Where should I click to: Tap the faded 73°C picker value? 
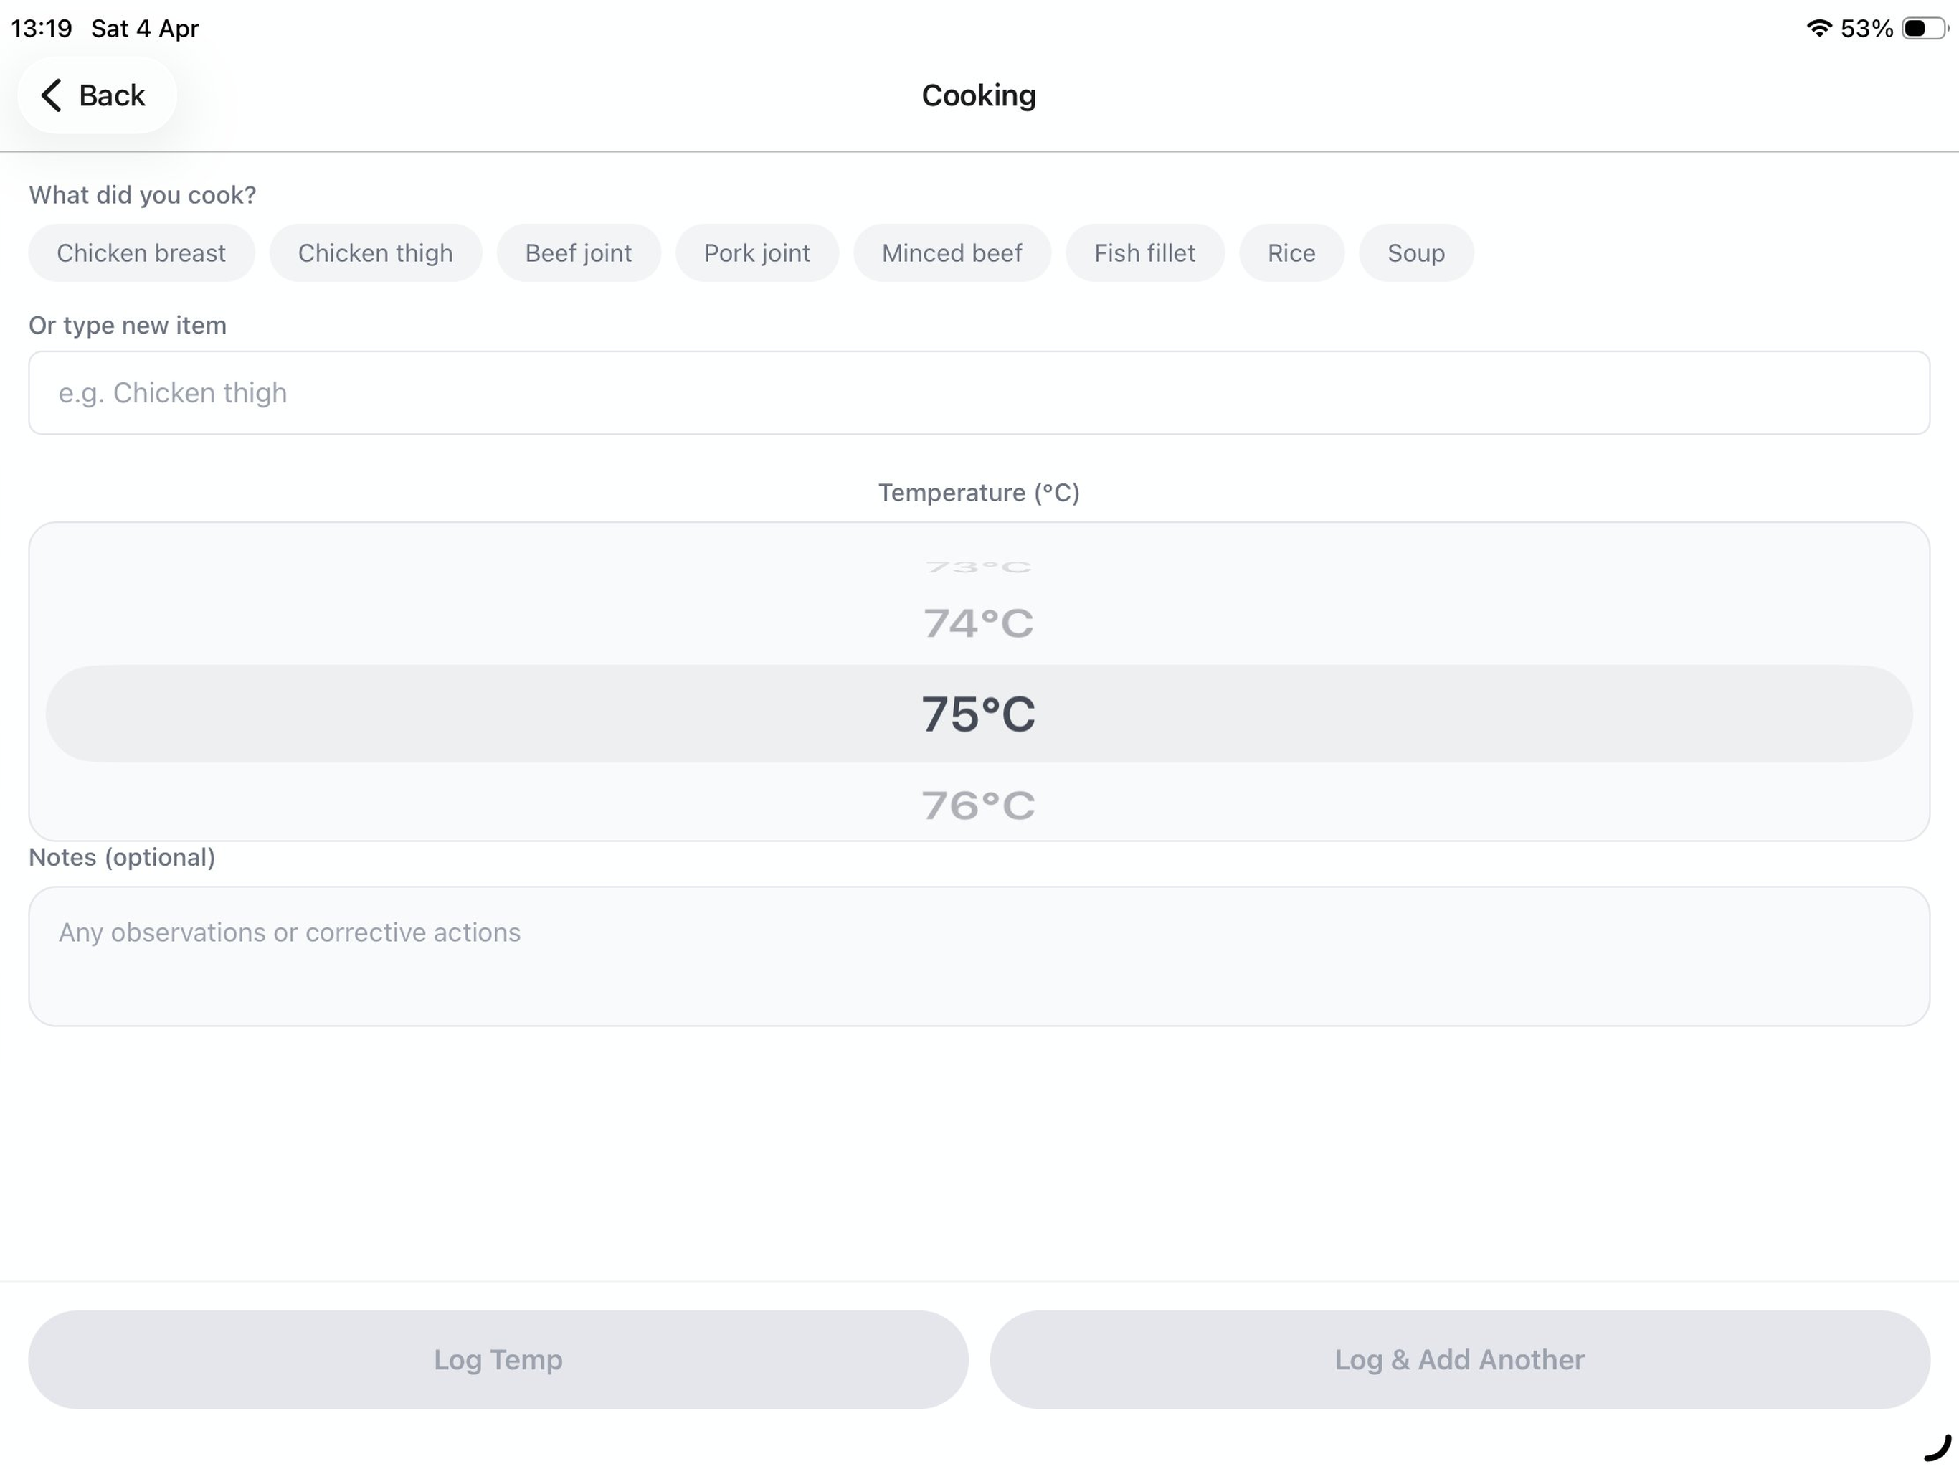click(x=979, y=567)
